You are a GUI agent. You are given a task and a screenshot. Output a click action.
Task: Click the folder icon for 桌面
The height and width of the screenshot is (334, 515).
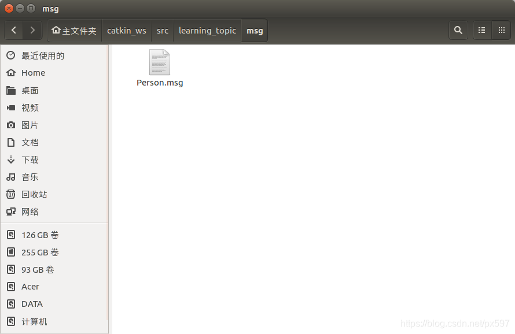[11, 90]
